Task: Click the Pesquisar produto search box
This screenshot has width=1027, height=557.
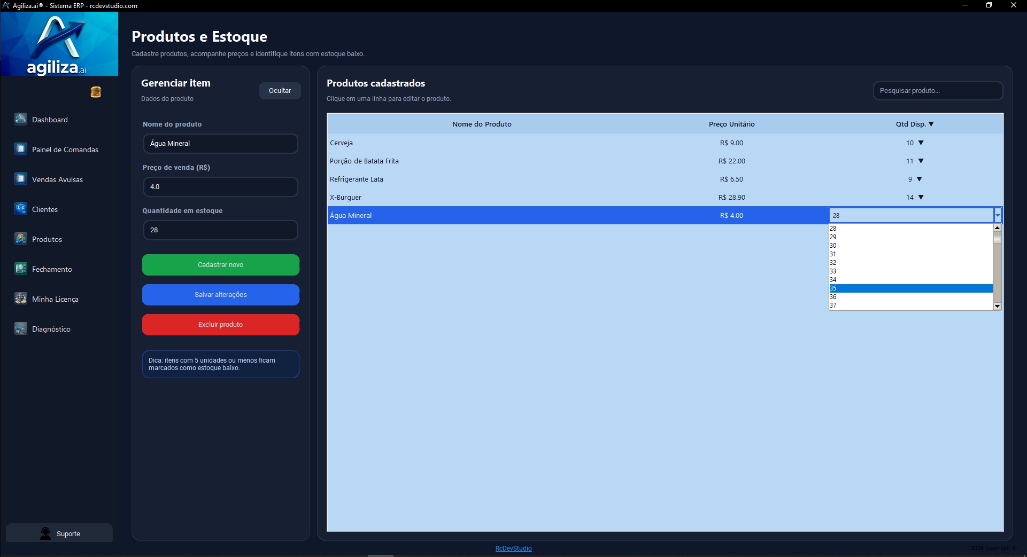Action: 938,91
